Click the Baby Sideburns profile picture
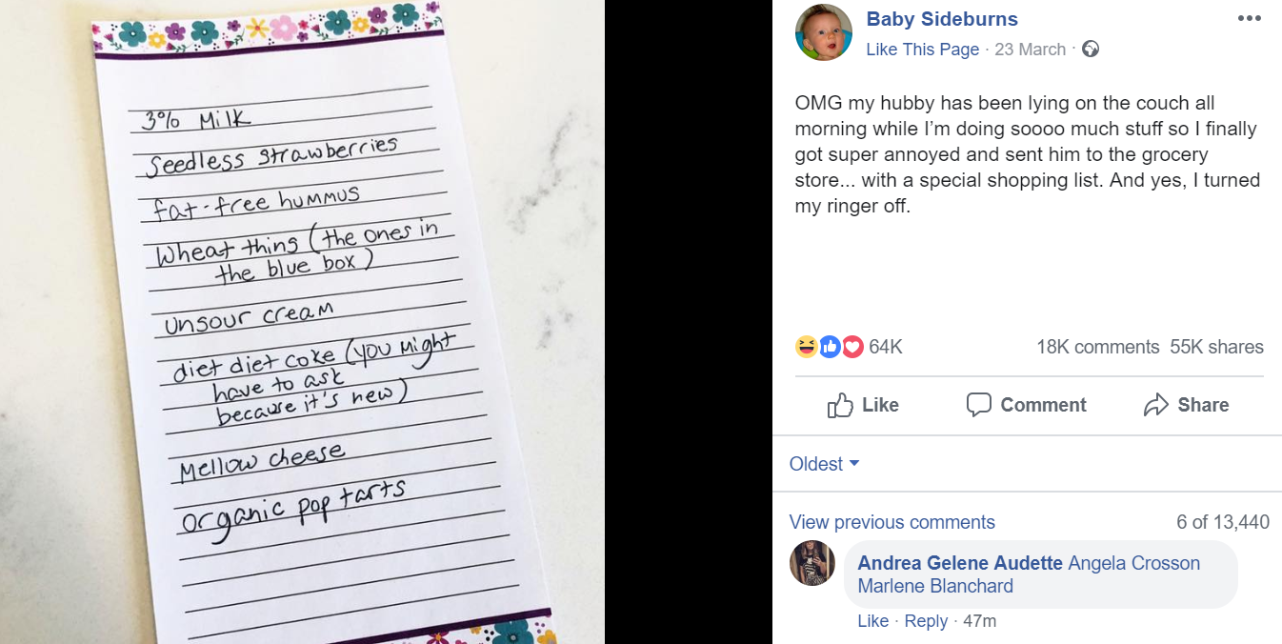The width and height of the screenshot is (1282, 644). [824, 32]
